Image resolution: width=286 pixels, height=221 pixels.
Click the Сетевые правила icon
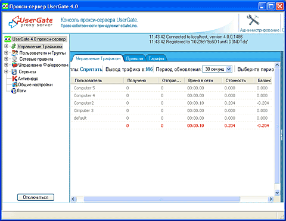click(x=14, y=59)
